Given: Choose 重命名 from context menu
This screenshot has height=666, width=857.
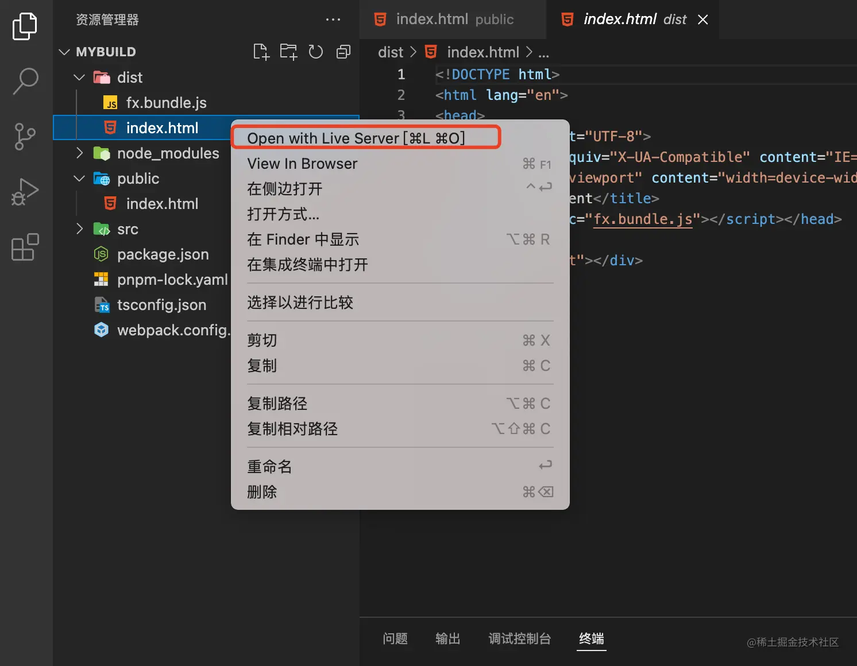Looking at the screenshot, I should click(x=400, y=467).
